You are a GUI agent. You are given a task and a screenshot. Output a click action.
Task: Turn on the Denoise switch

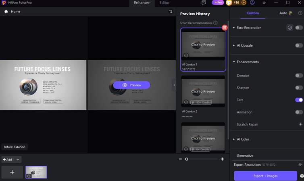(x=299, y=76)
